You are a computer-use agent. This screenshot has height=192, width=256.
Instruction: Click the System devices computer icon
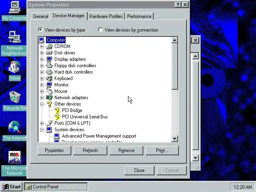(x=49, y=130)
